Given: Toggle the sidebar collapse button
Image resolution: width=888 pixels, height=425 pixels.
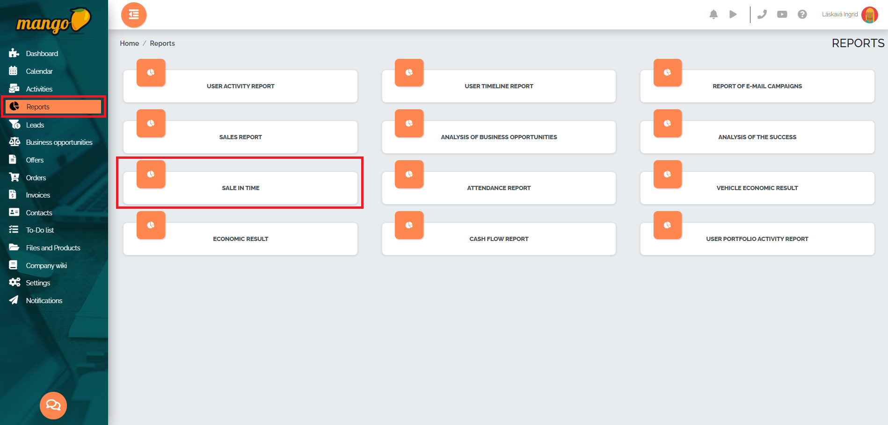Looking at the screenshot, I should 134,15.
